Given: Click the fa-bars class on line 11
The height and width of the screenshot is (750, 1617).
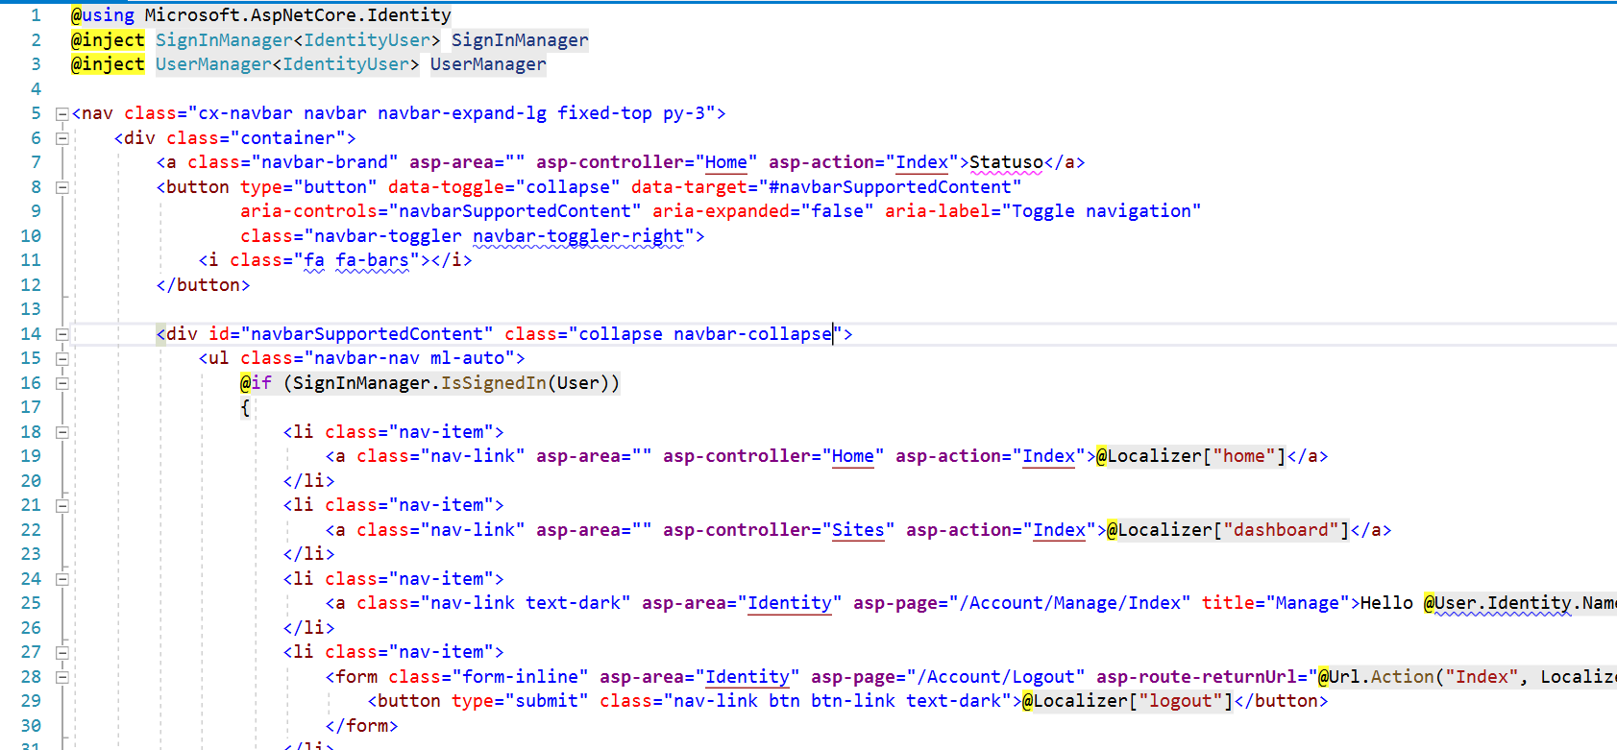Looking at the screenshot, I should (372, 260).
